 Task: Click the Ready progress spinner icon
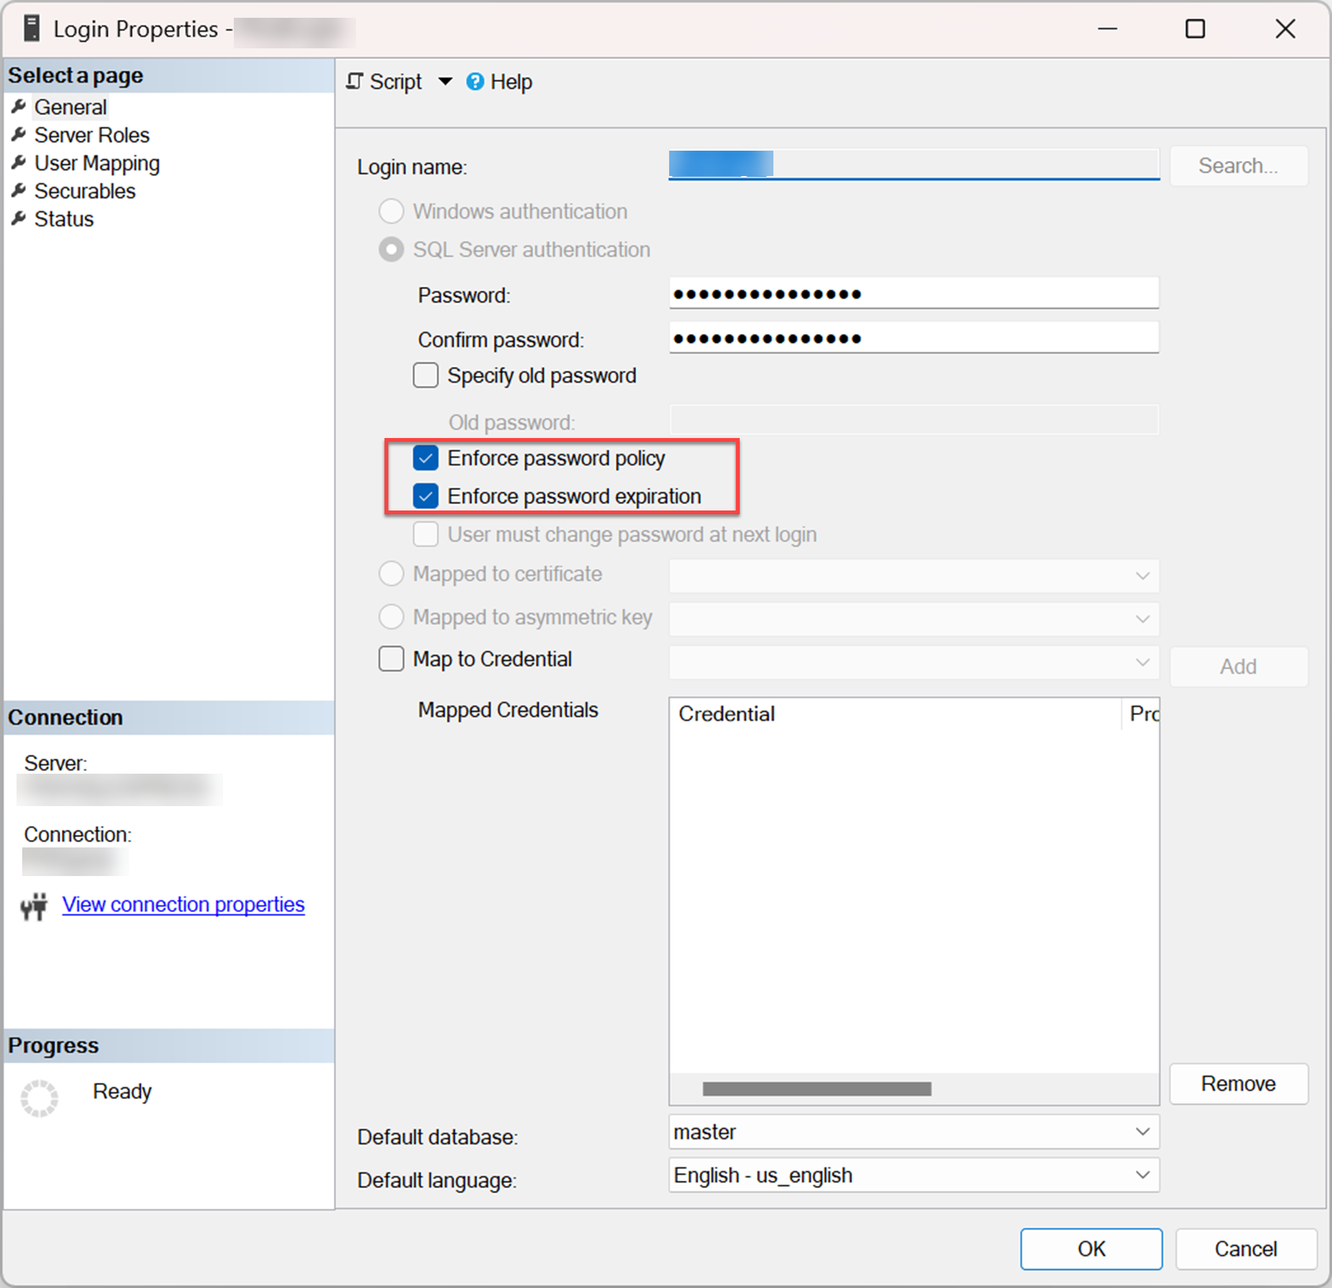[x=39, y=1097]
